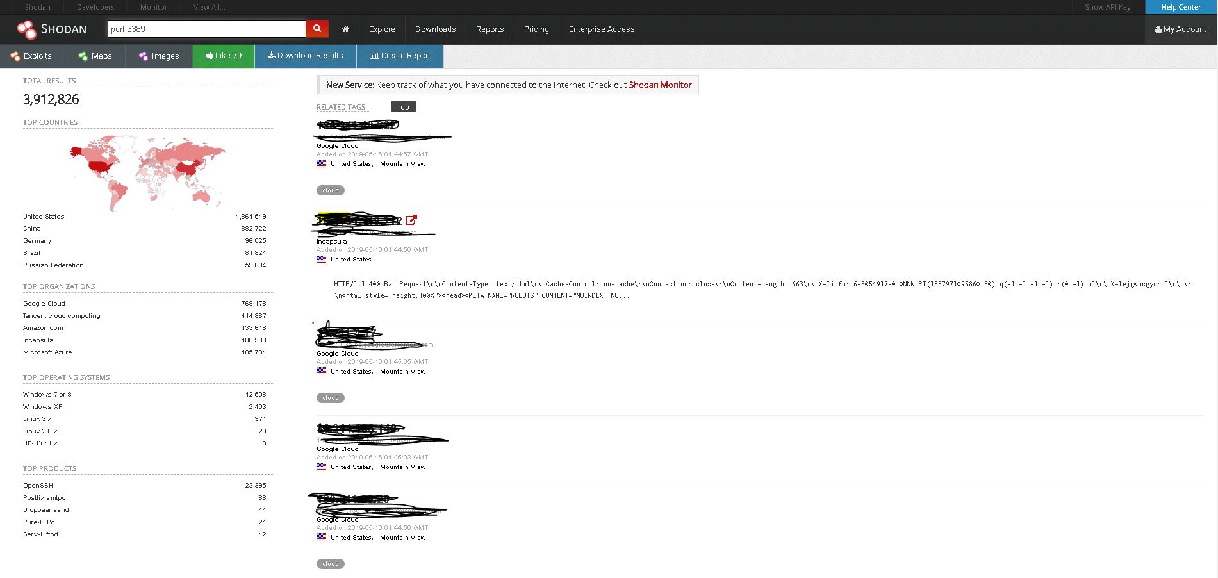1218x578 pixels.
Task: Click Incapsula organization label in second result
Action: pyautogui.click(x=332, y=242)
